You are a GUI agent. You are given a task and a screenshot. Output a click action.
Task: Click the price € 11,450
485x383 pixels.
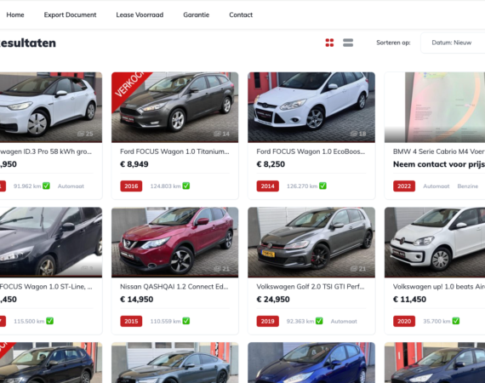409,300
